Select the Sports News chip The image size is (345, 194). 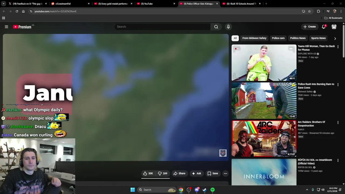pyautogui.click(x=318, y=38)
